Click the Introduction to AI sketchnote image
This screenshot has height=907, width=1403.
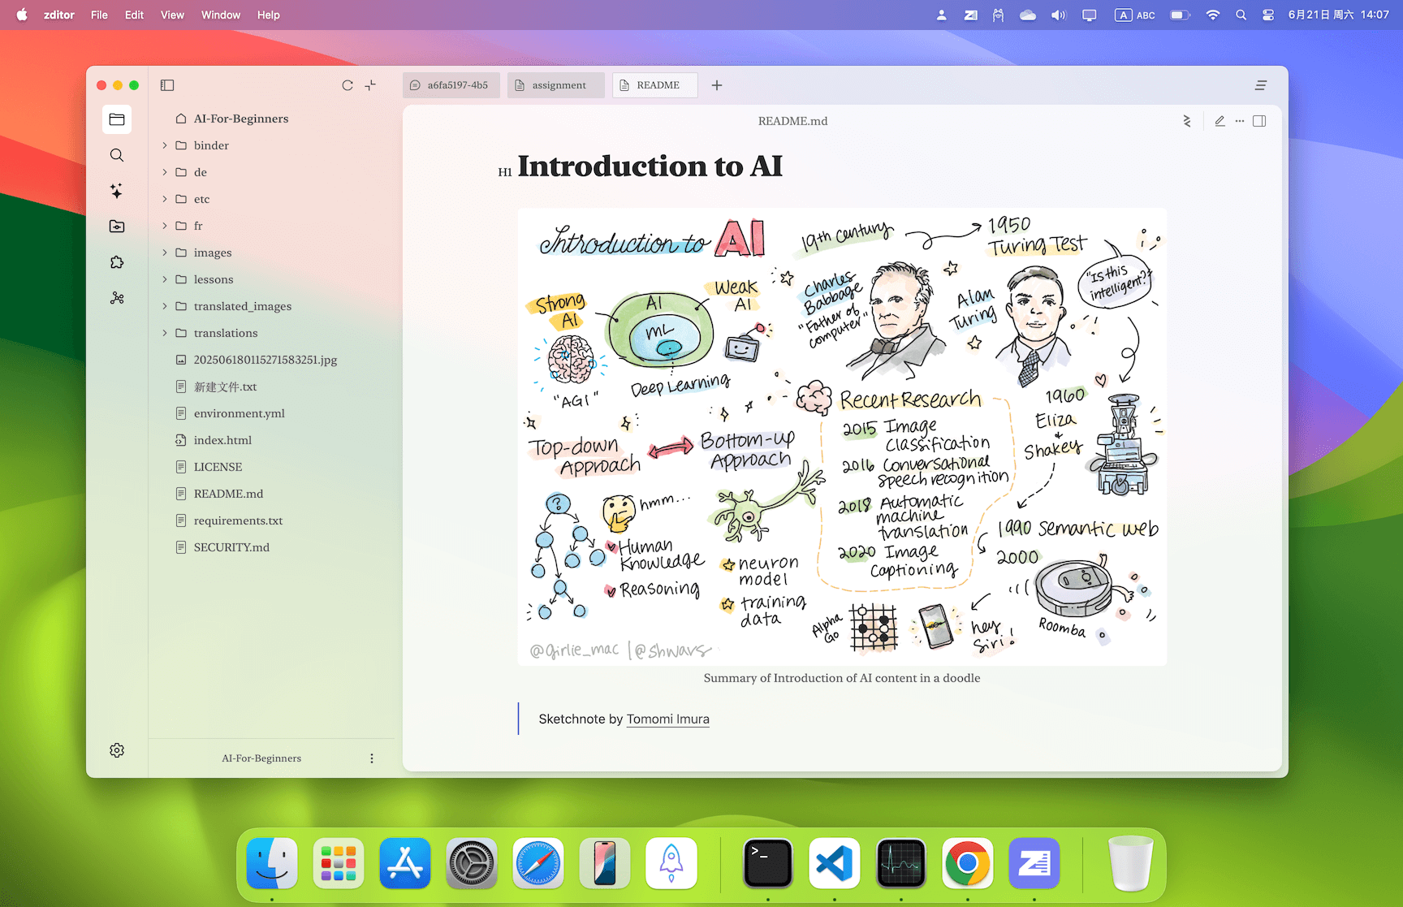pos(842,436)
